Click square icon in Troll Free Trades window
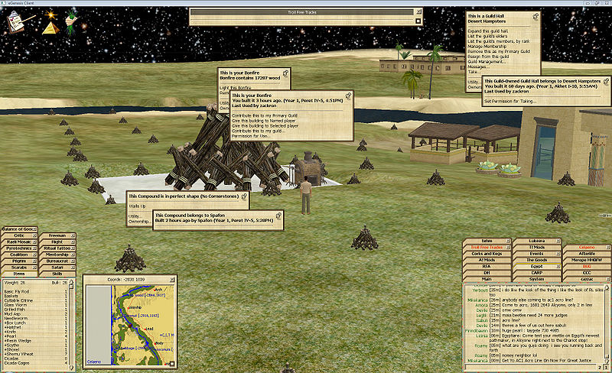Screen dimensions: 612x373 coord(418,21)
